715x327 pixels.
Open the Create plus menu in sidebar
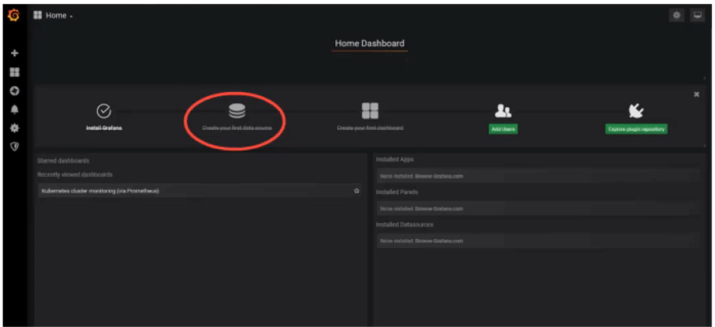point(14,53)
